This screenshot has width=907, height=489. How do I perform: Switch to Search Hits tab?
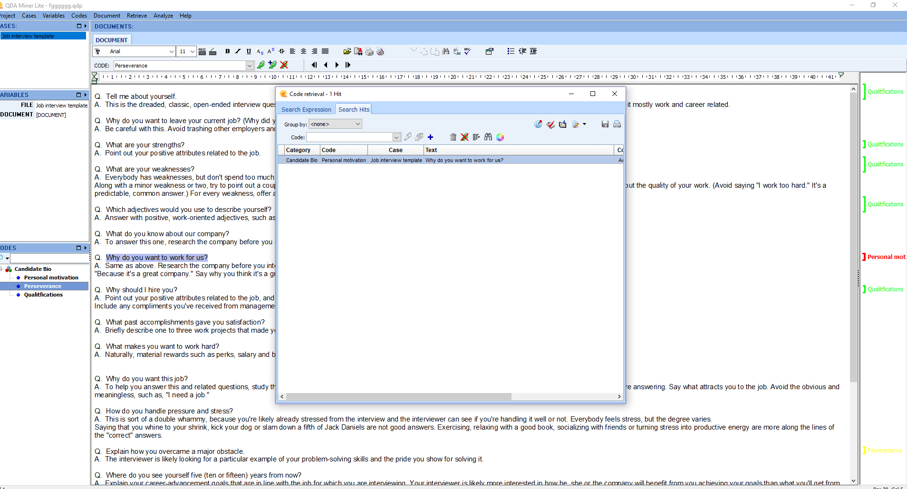click(354, 109)
